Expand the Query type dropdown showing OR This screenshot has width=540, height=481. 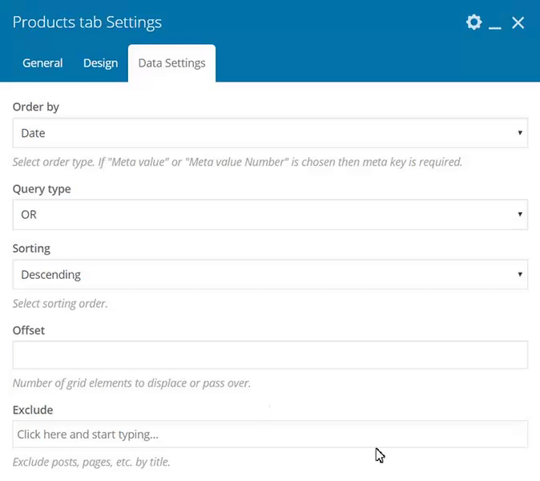(270, 215)
